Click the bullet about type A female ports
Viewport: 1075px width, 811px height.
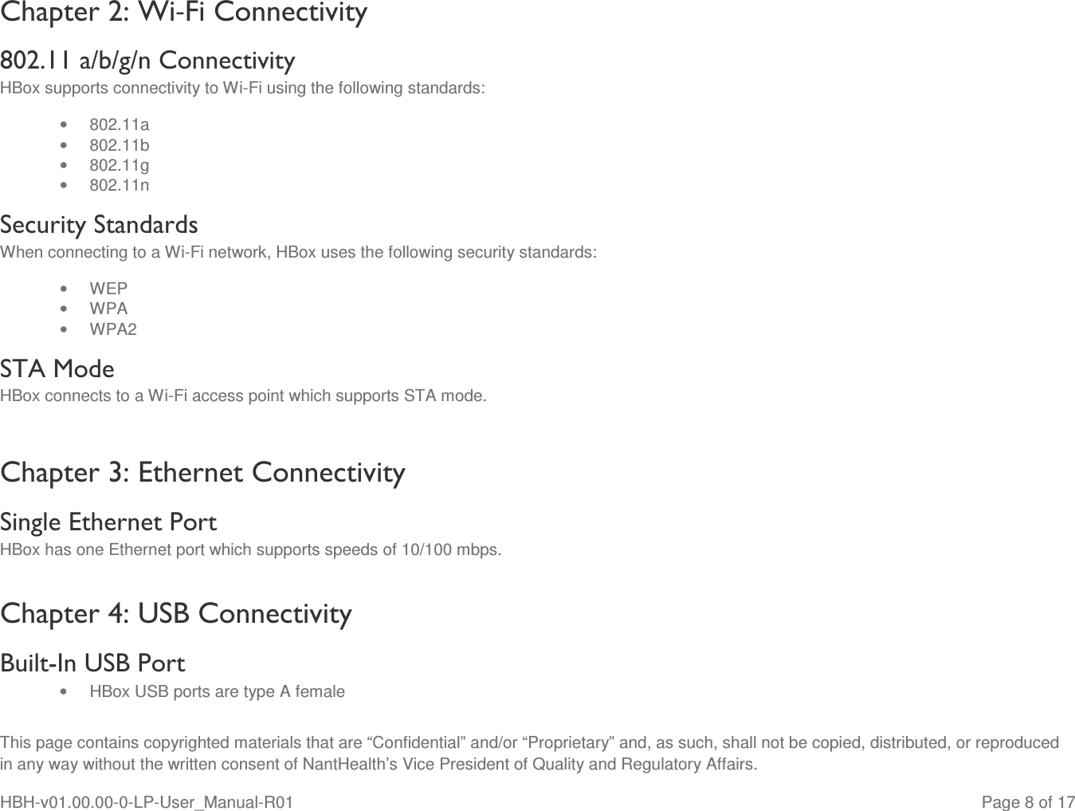pyautogui.click(x=217, y=691)
